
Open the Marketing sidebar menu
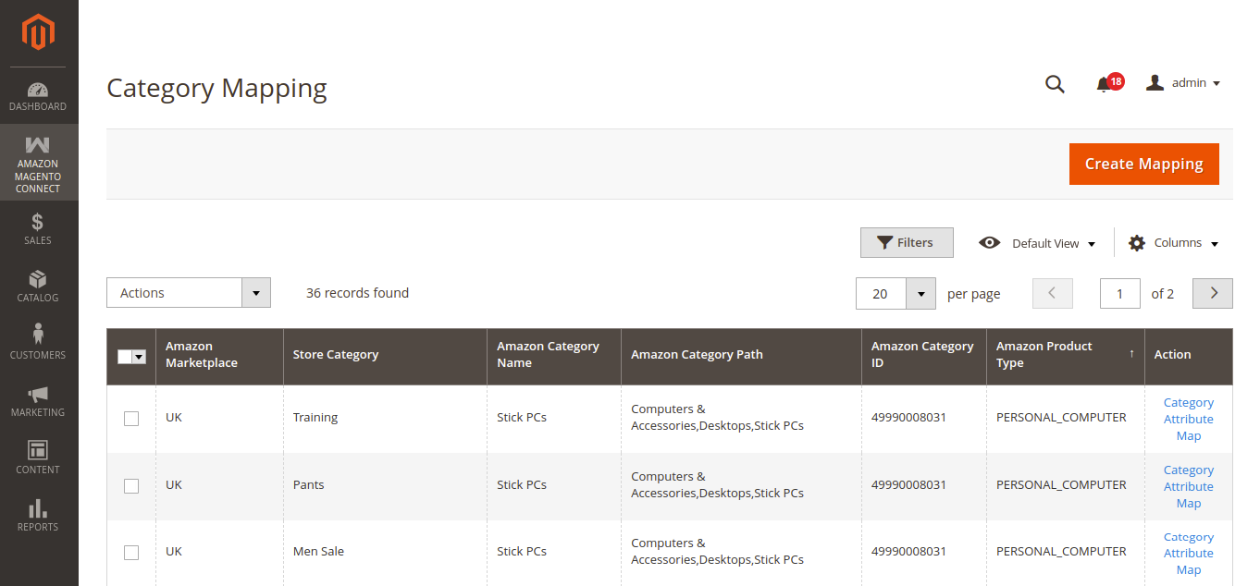pos(39,401)
